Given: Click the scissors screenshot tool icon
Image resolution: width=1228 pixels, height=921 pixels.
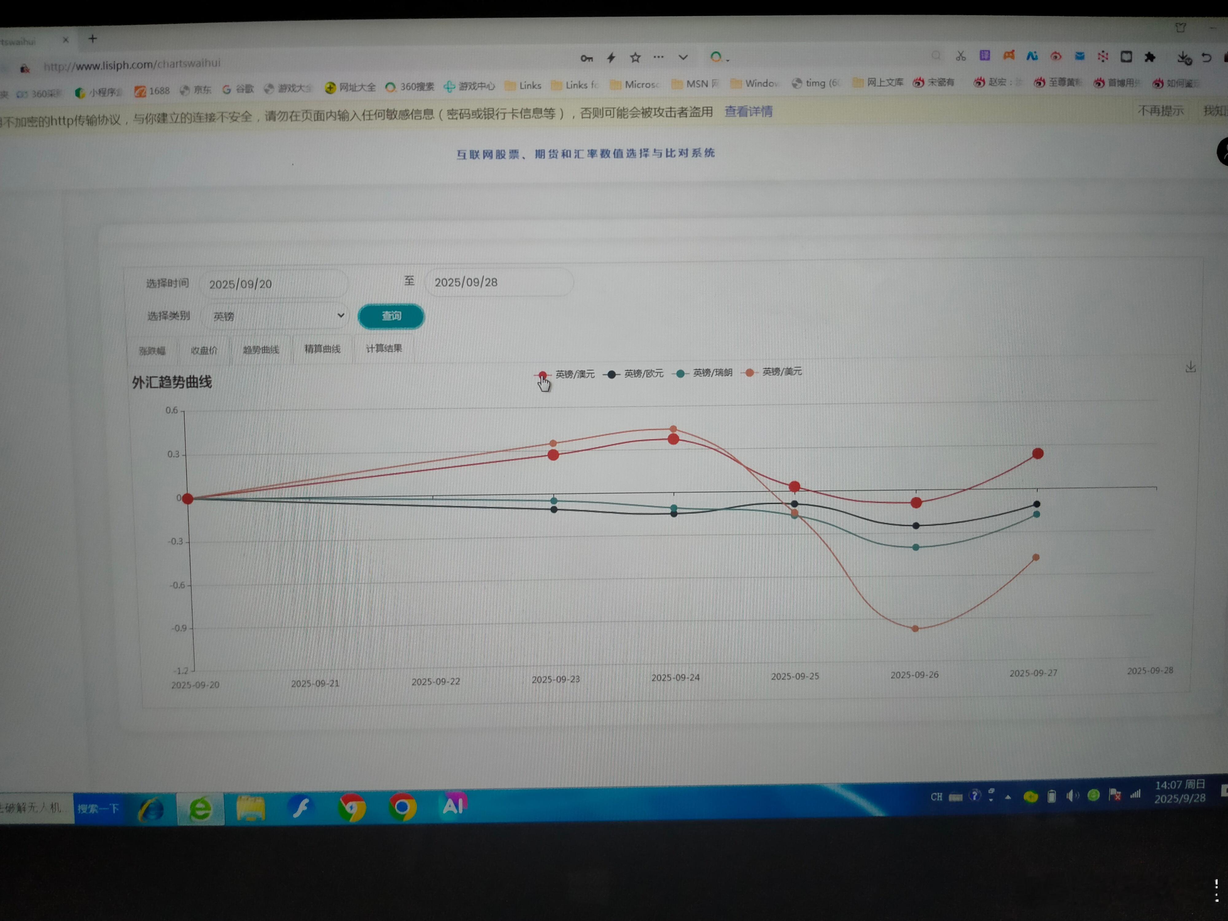Looking at the screenshot, I should [961, 56].
